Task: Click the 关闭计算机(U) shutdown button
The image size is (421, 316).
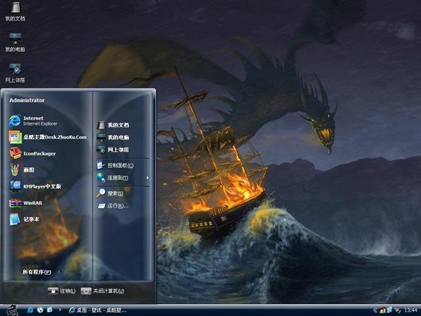Action: coord(103,291)
